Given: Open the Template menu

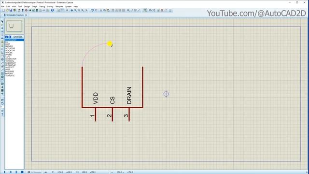Looking at the screenshot, I should click(x=59, y=6).
